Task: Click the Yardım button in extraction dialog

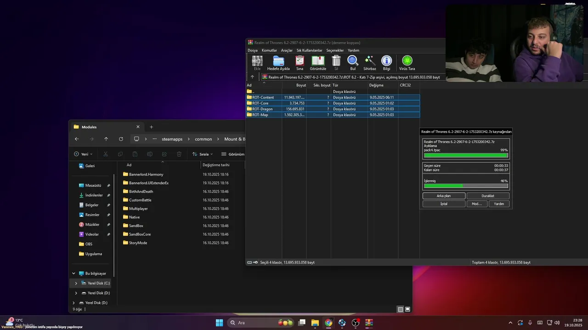Action: click(499, 204)
